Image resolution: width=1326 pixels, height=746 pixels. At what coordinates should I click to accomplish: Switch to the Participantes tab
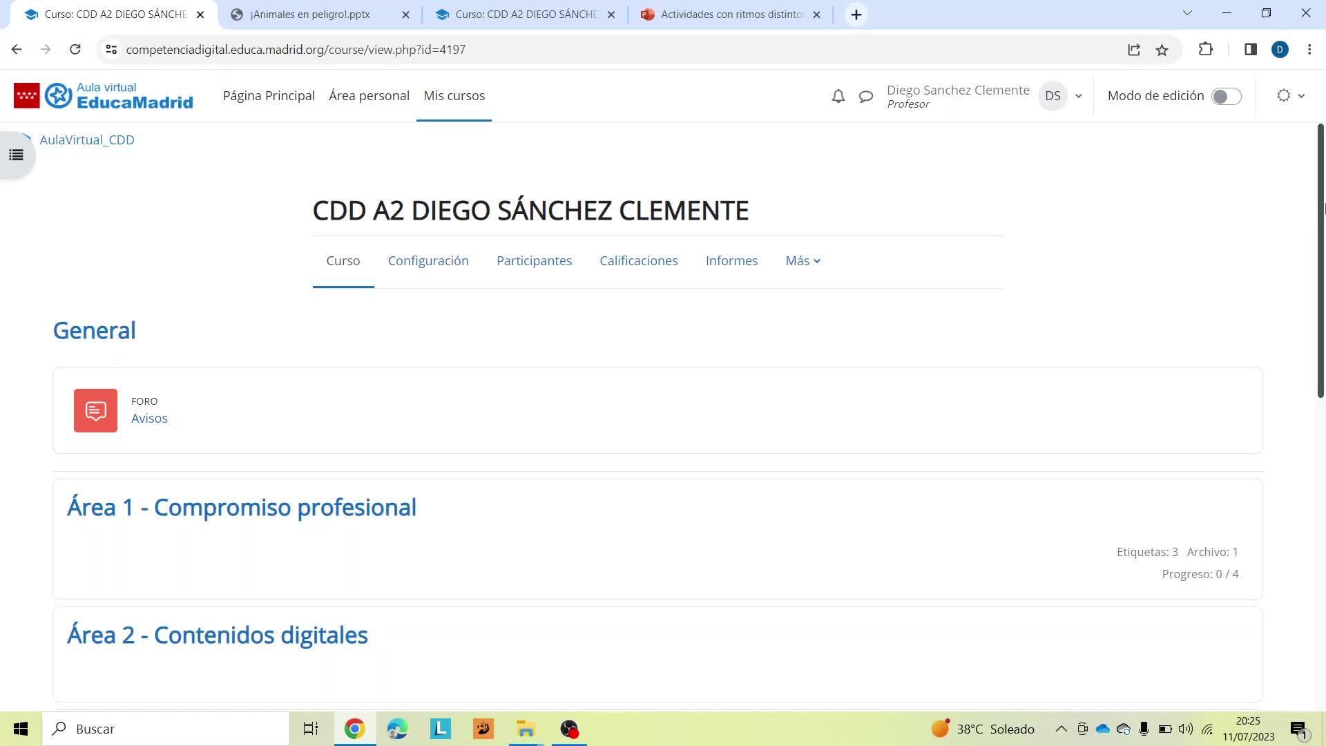(534, 261)
